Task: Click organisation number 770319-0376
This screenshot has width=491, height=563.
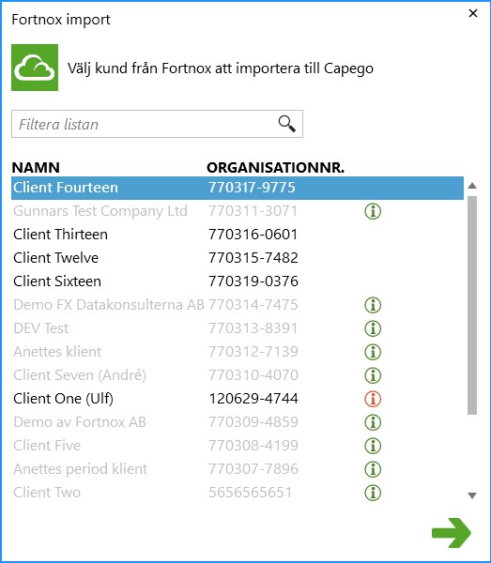Action: tap(253, 281)
